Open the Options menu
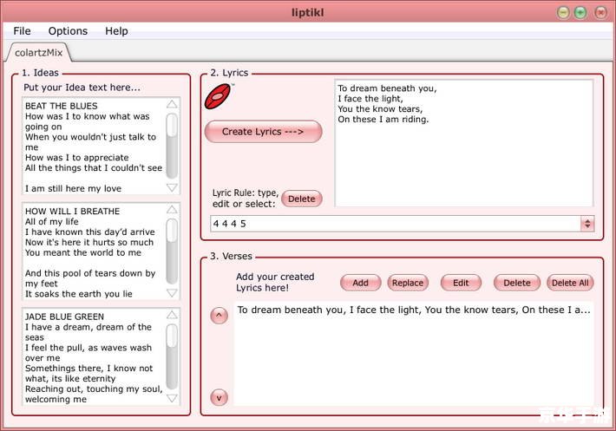 point(68,31)
